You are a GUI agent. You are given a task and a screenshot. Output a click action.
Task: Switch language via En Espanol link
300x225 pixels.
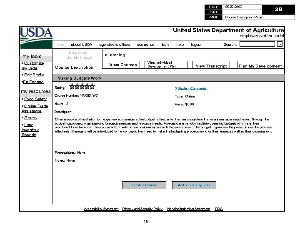coord(33,82)
